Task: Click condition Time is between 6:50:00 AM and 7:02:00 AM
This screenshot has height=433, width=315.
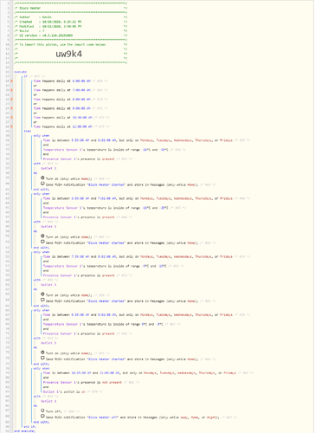Action: [x=138, y=198]
